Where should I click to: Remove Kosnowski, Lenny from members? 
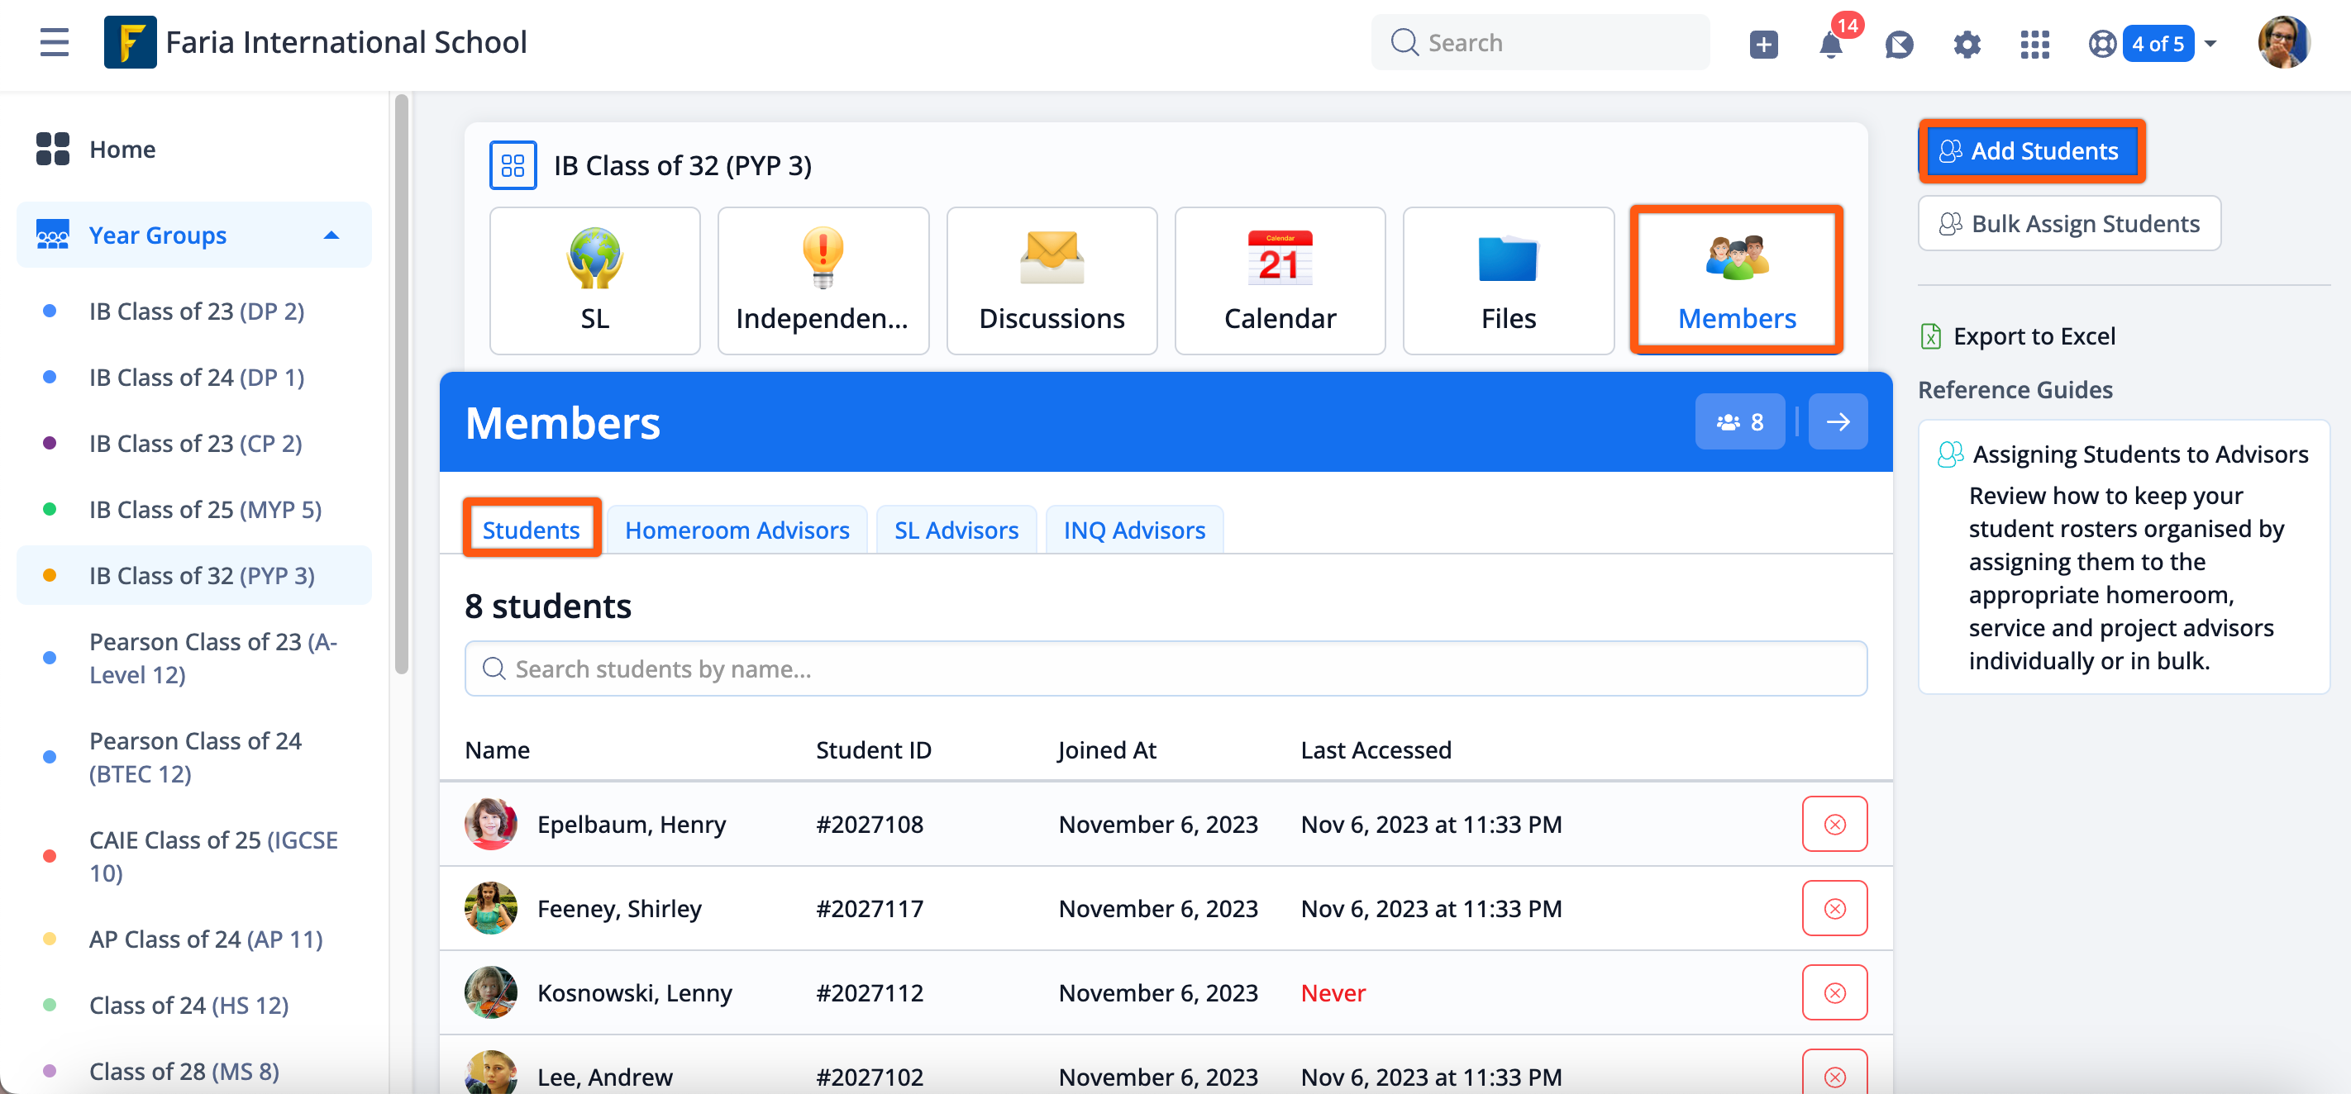pos(1834,992)
